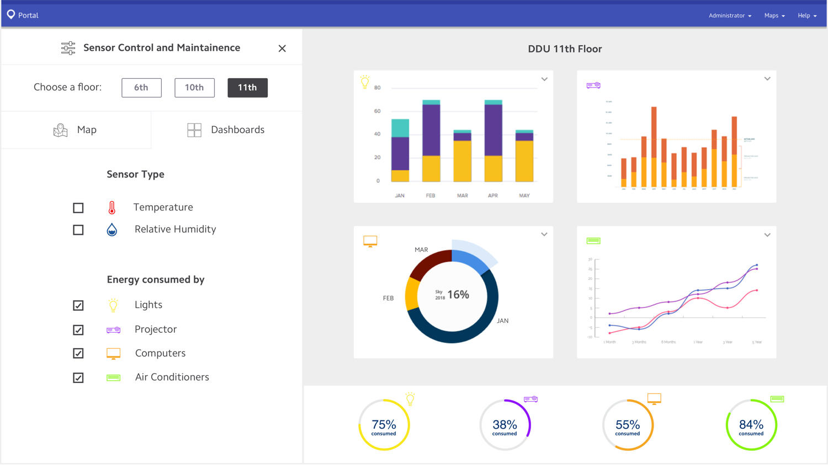Click the thermometer icon beside Temperature
This screenshot has width=828, height=465.
pos(112,208)
